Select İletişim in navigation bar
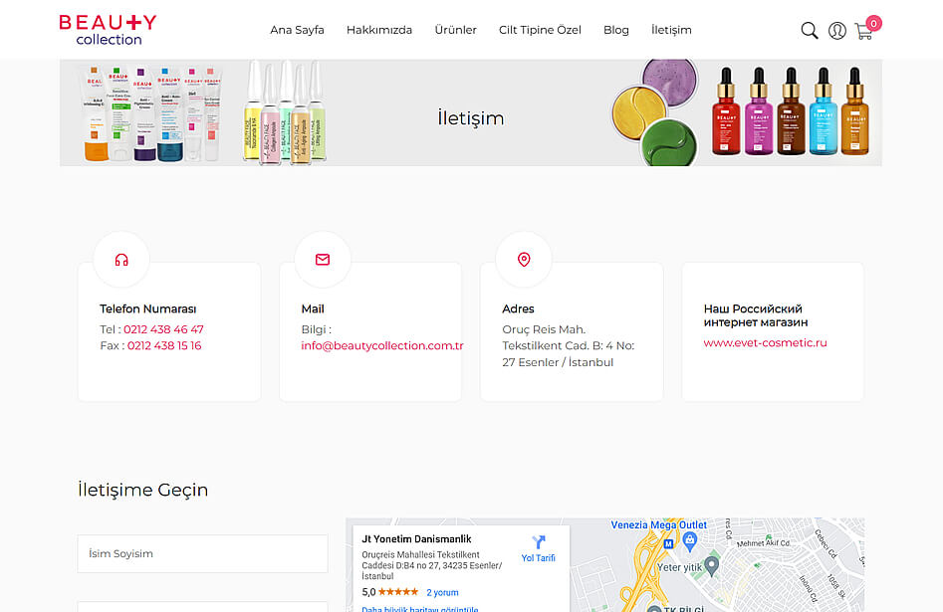 671,30
